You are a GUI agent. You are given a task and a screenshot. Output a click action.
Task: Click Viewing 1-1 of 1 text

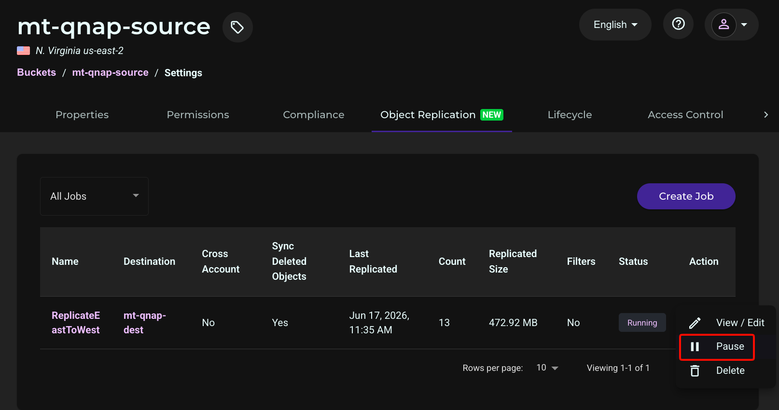tap(618, 368)
